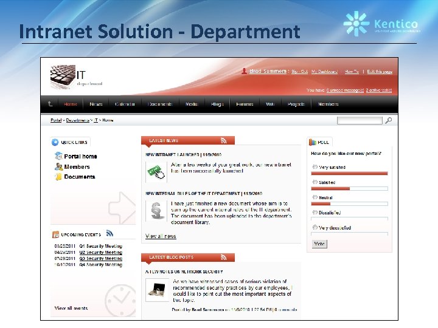Open the paragraph-sign internal rules thumbnail

point(156,211)
